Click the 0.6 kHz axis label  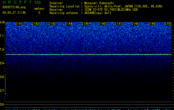(2, 105)
